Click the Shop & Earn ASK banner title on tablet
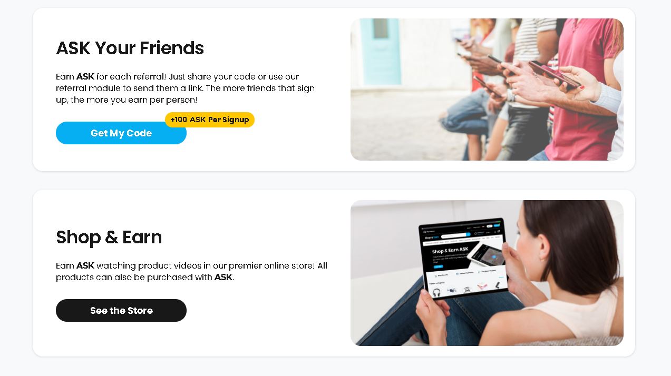 450,250
